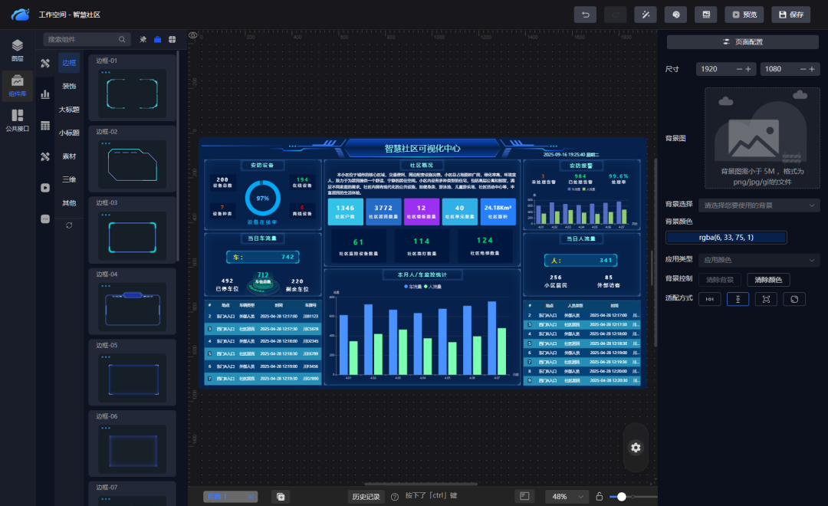Image resolution: width=828 pixels, height=506 pixels.
Task: Select the media play component category icon
Action: point(45,188)
